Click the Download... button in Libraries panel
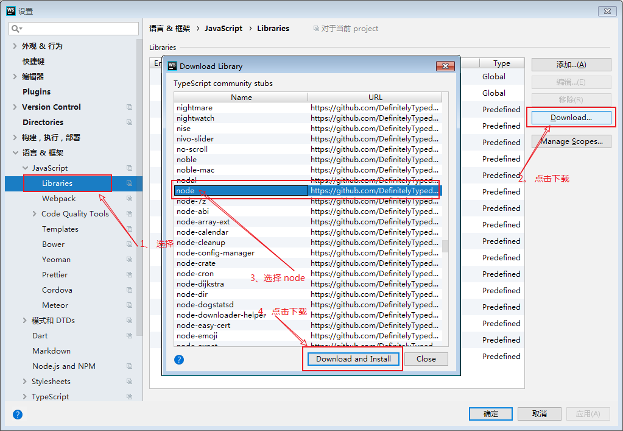623x431 pixels. point(571,118)
